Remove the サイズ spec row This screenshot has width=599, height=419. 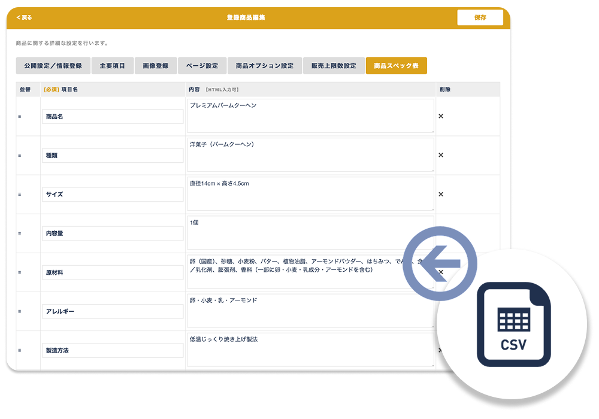click(x=441, y=194)
